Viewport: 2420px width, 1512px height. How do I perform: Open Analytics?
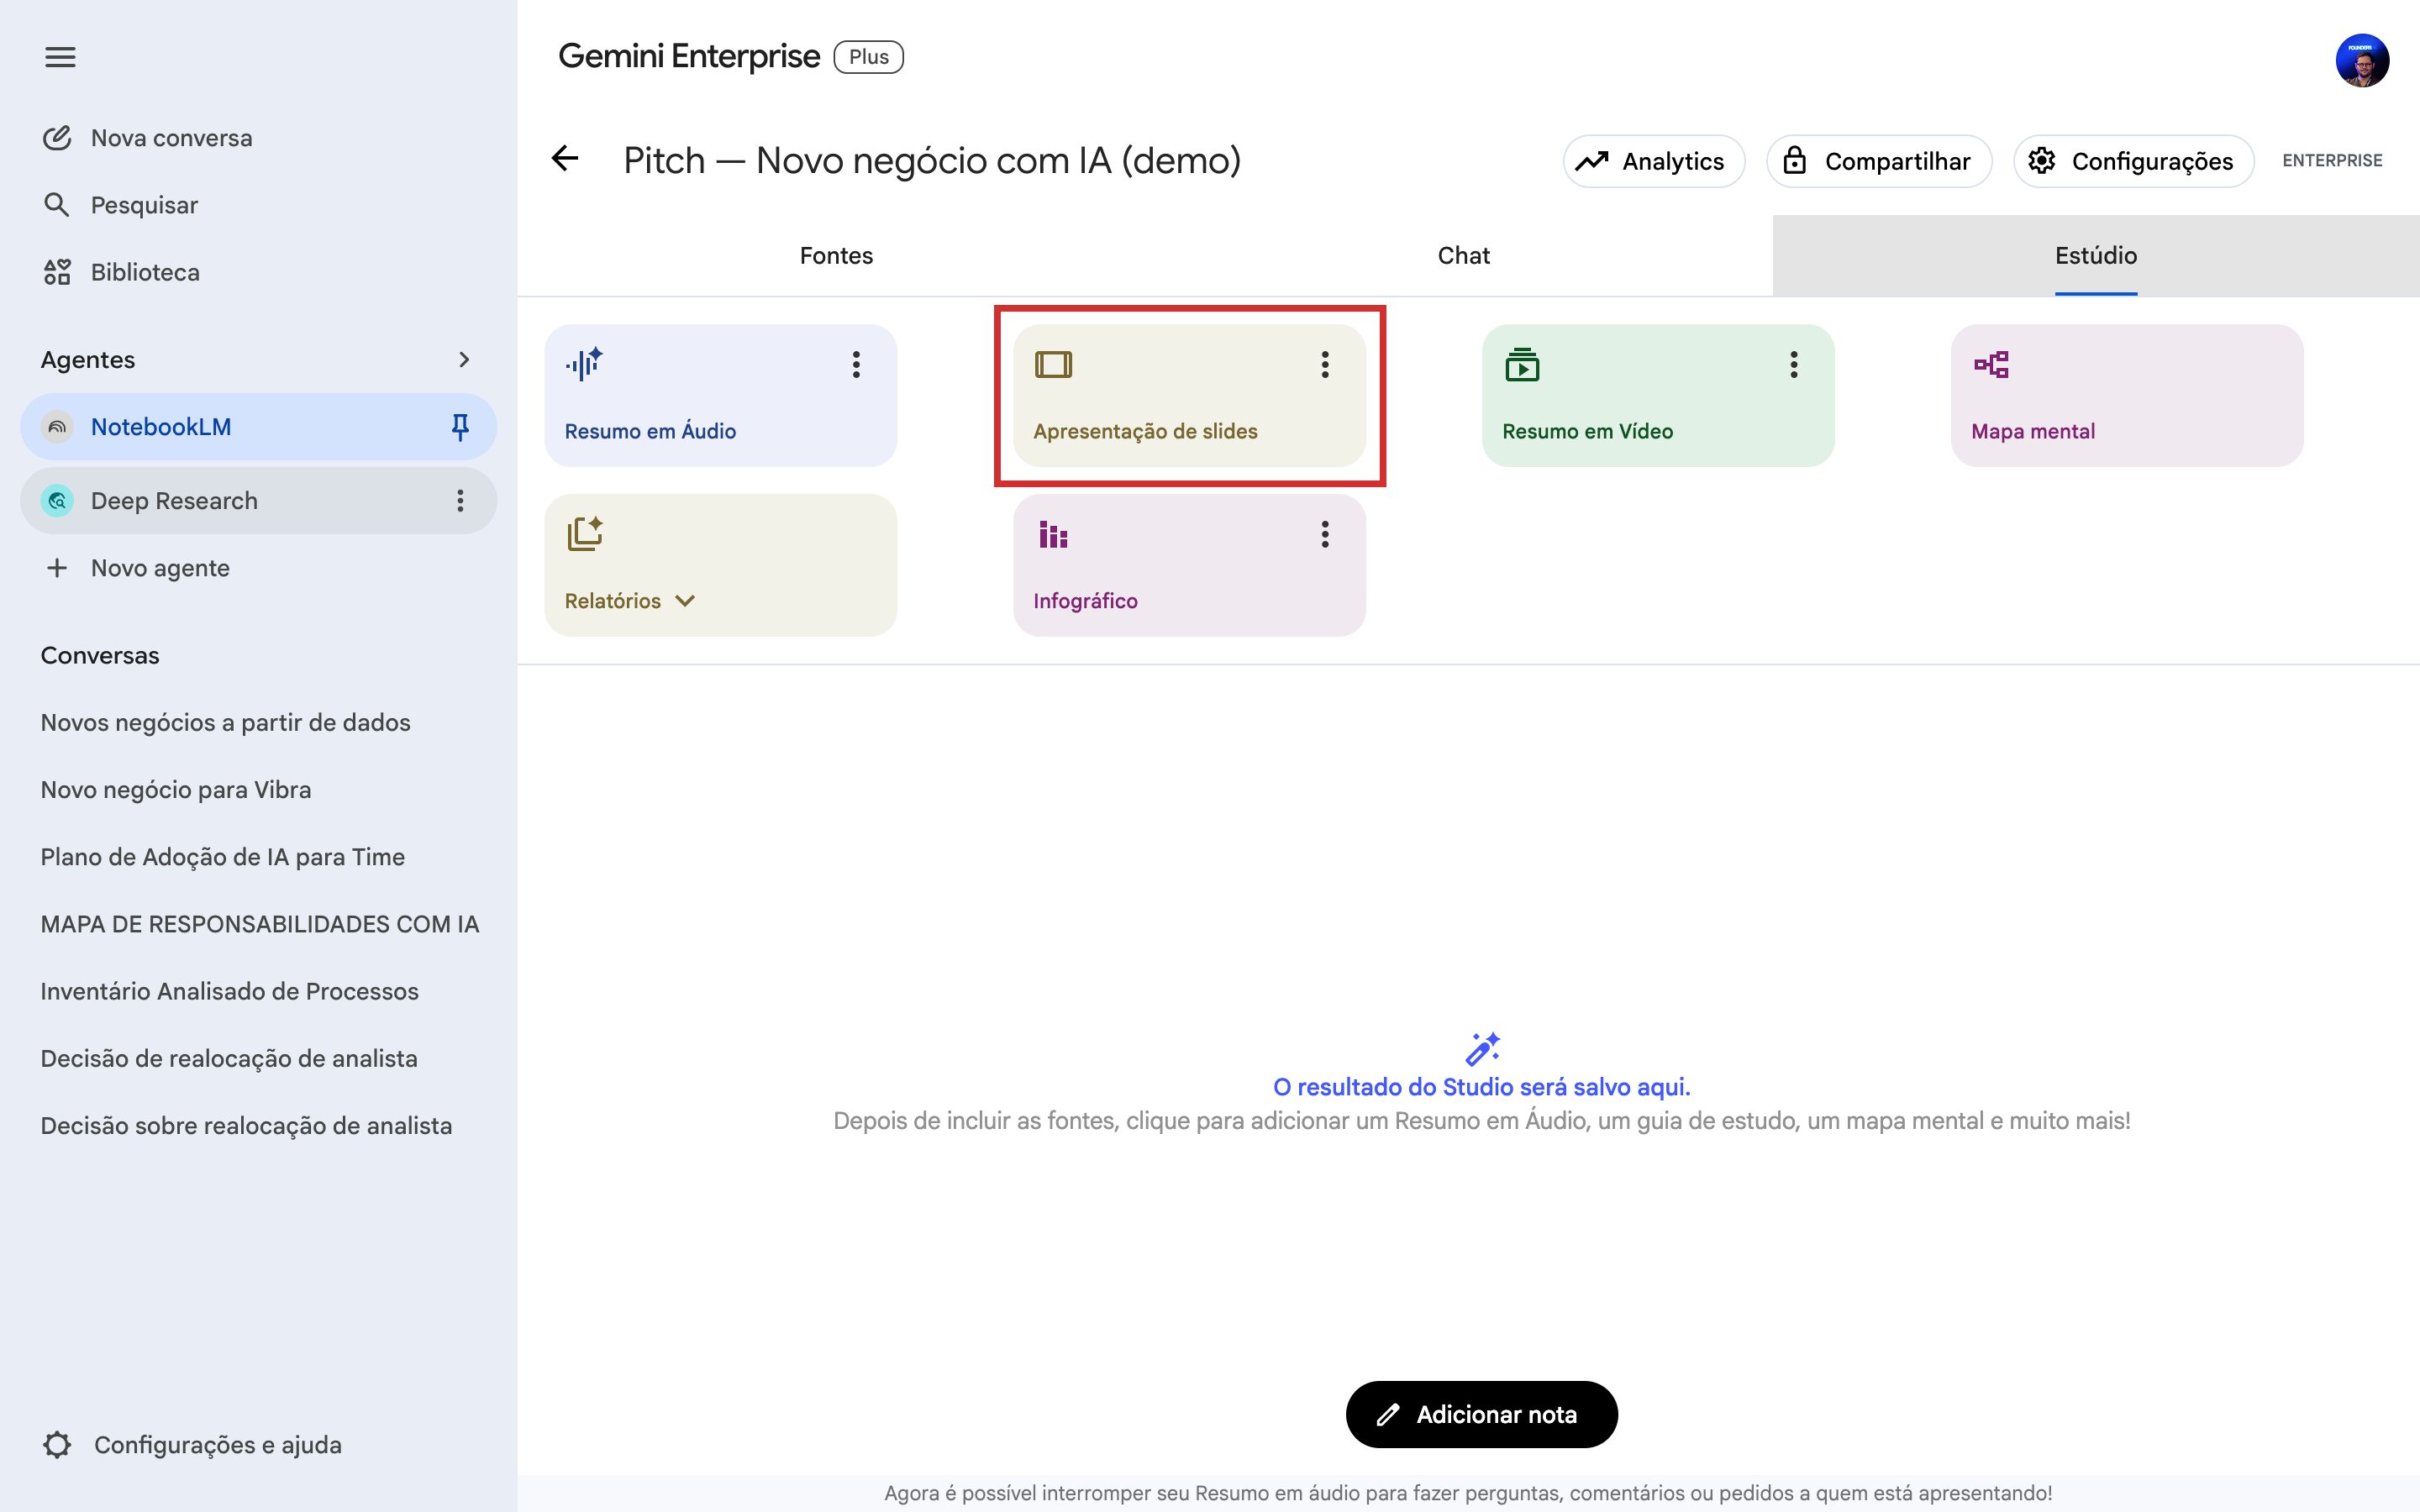(1654, 161)
